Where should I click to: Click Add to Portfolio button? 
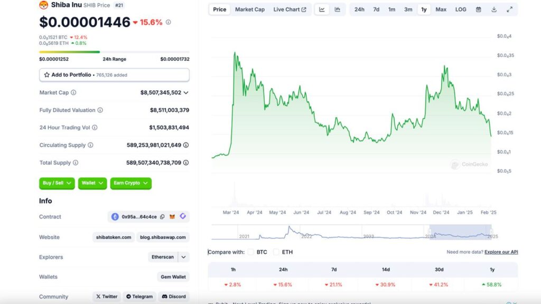[x=114, y=75]
